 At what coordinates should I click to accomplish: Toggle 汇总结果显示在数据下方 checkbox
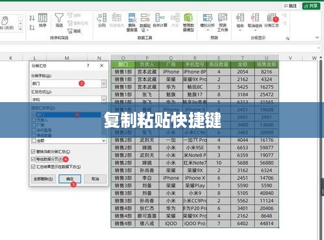(x=33, y=167)
